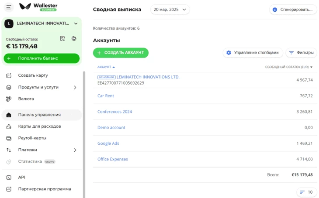
Task: Click the Wallester Business logo
Action: (38, 7)
